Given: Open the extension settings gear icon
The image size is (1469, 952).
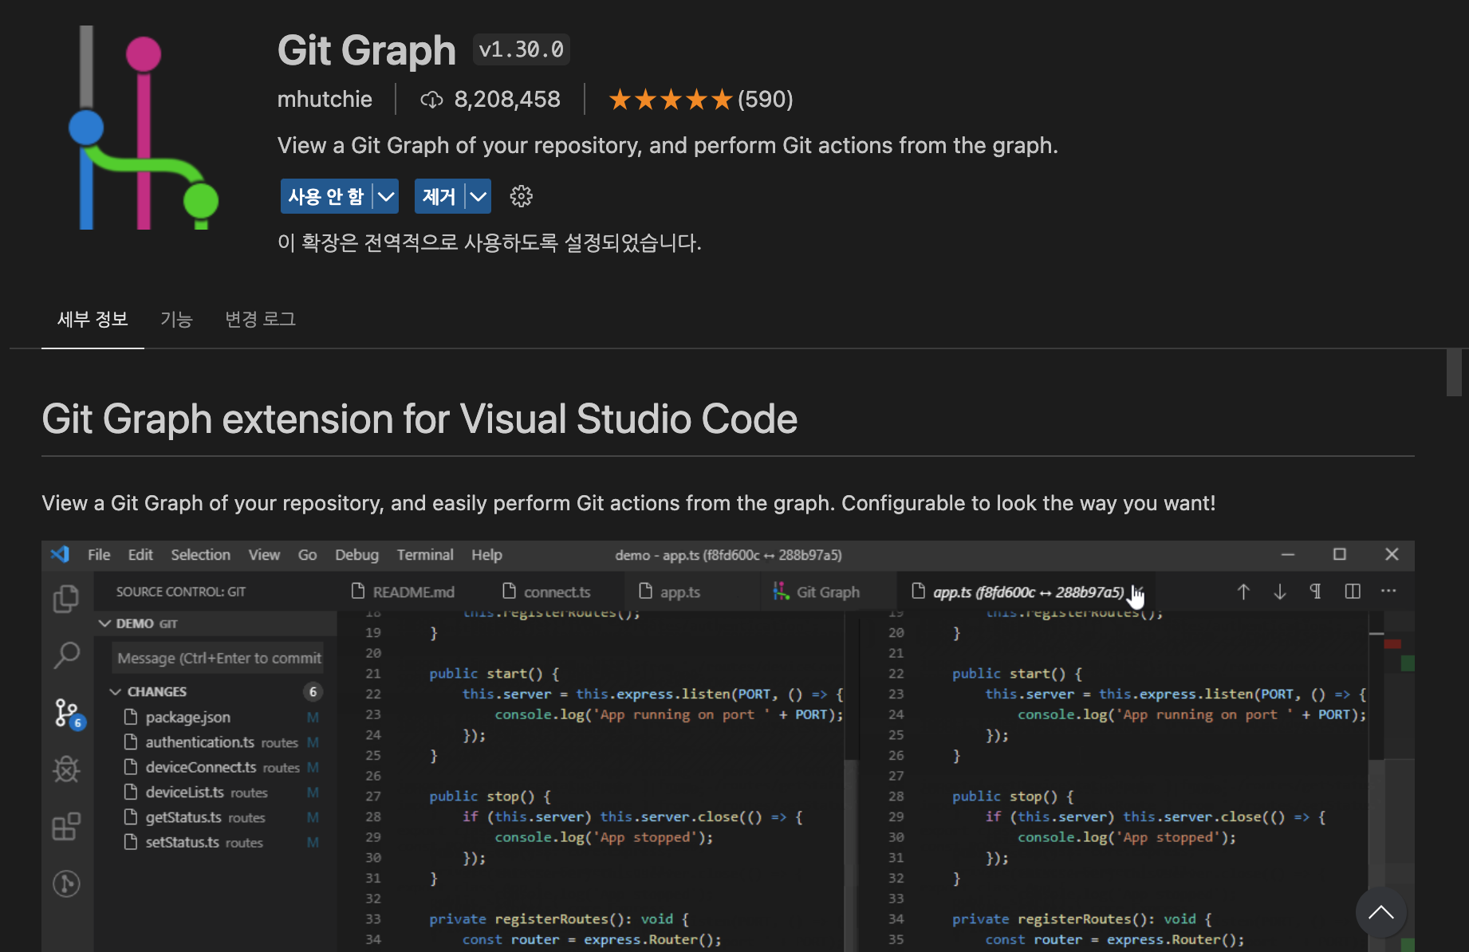Looking at the screenshot, I should [x=521, y=196].
